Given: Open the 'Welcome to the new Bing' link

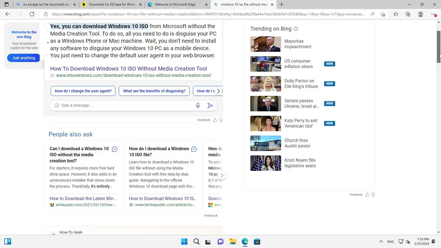Looking at the screenshot, I should (x=24, y=34).
